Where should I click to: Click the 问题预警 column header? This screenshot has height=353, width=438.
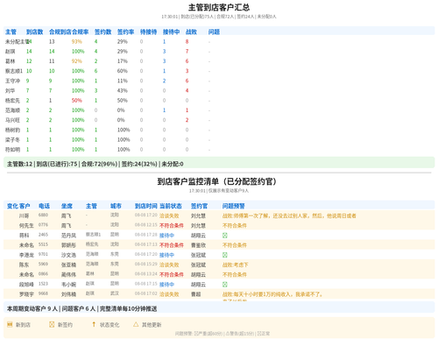click(234, 206)
